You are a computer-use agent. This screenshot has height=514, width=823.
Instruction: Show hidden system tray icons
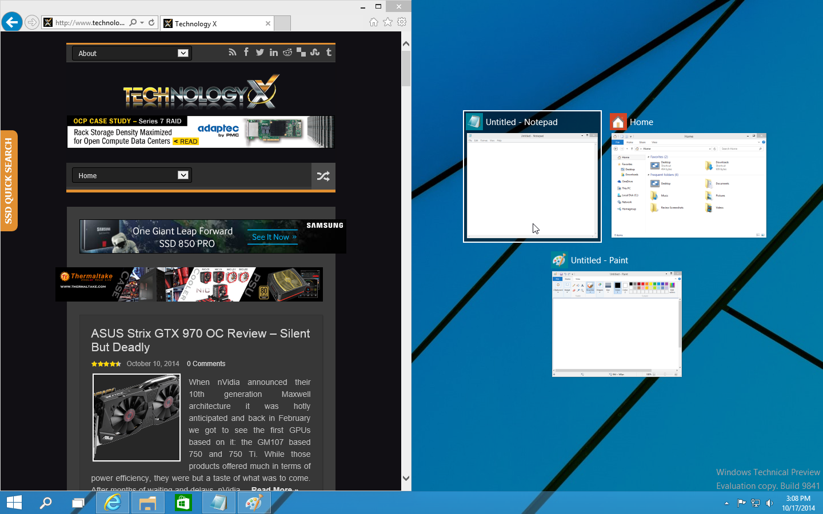tap(726, 503)
